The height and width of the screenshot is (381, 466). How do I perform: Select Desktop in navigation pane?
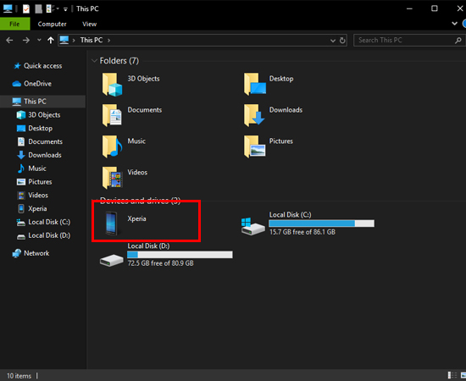(x=35, y=129)
